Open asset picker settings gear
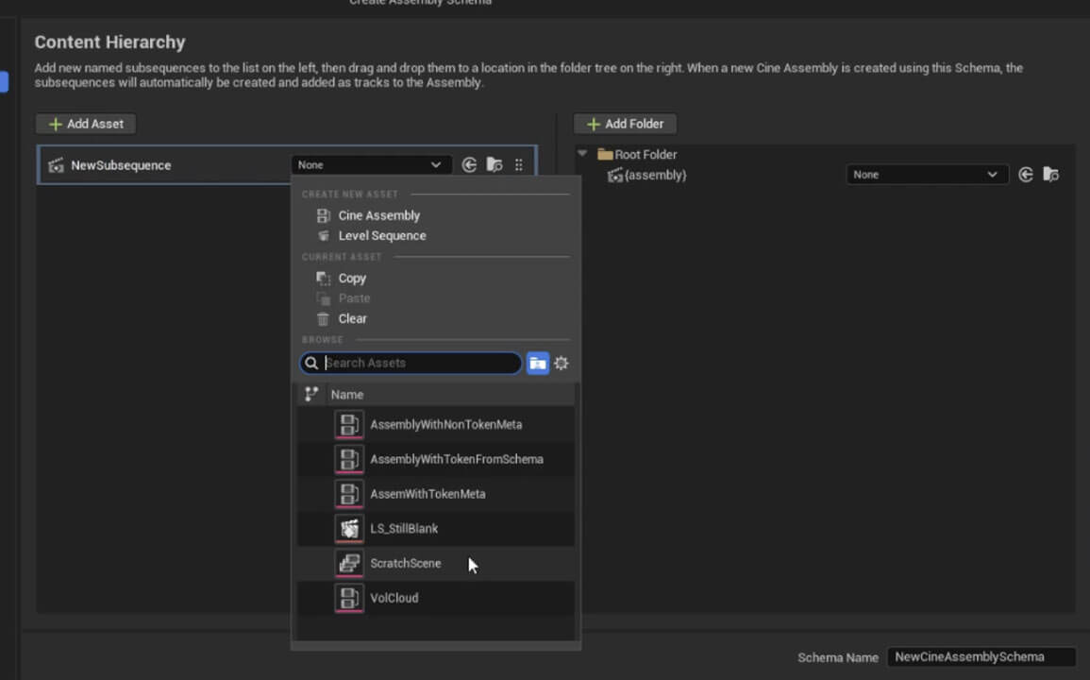This screenshot has width=1090, height=680. click(x=561, y=364)
